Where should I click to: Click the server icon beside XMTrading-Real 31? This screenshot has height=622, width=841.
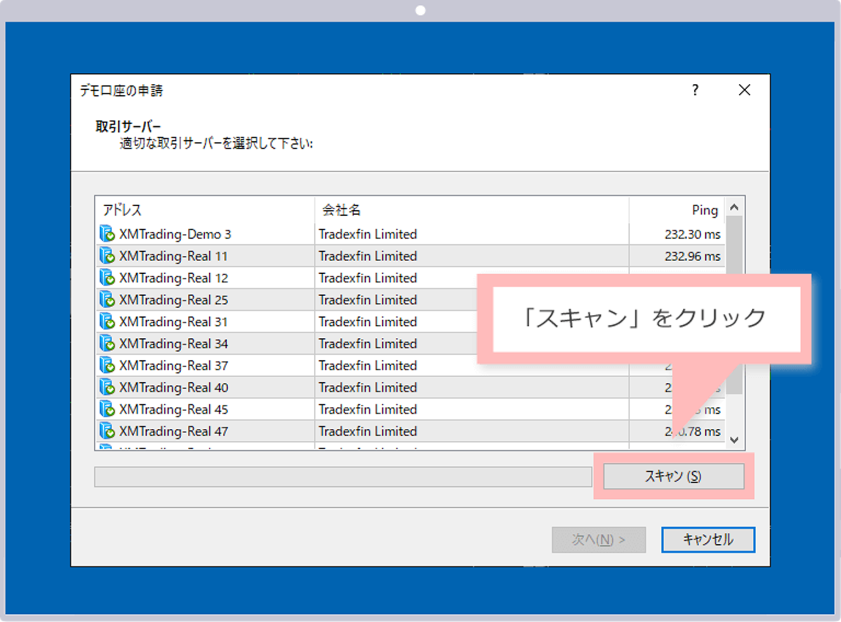click(x=107, y=321)
